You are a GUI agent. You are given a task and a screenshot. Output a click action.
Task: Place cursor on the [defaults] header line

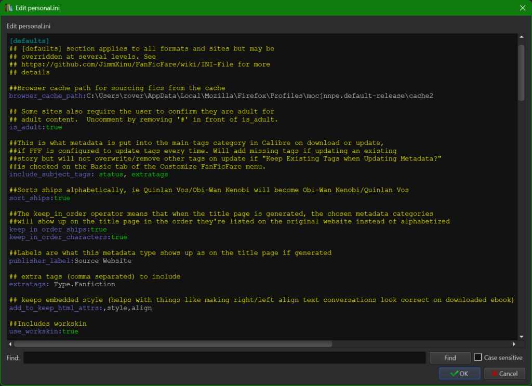(29, 41)
